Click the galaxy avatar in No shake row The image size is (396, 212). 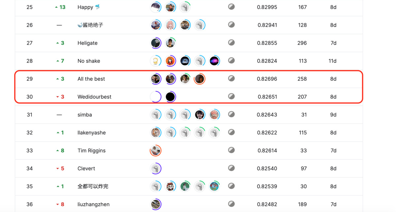pos(214,61)
